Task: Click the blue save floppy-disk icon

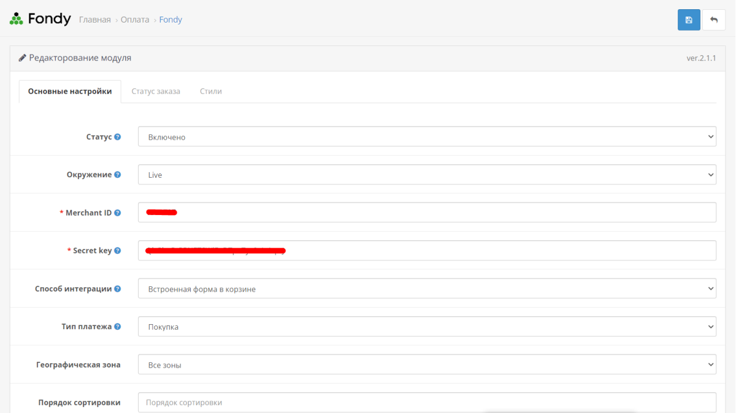Action: [689, 20]
